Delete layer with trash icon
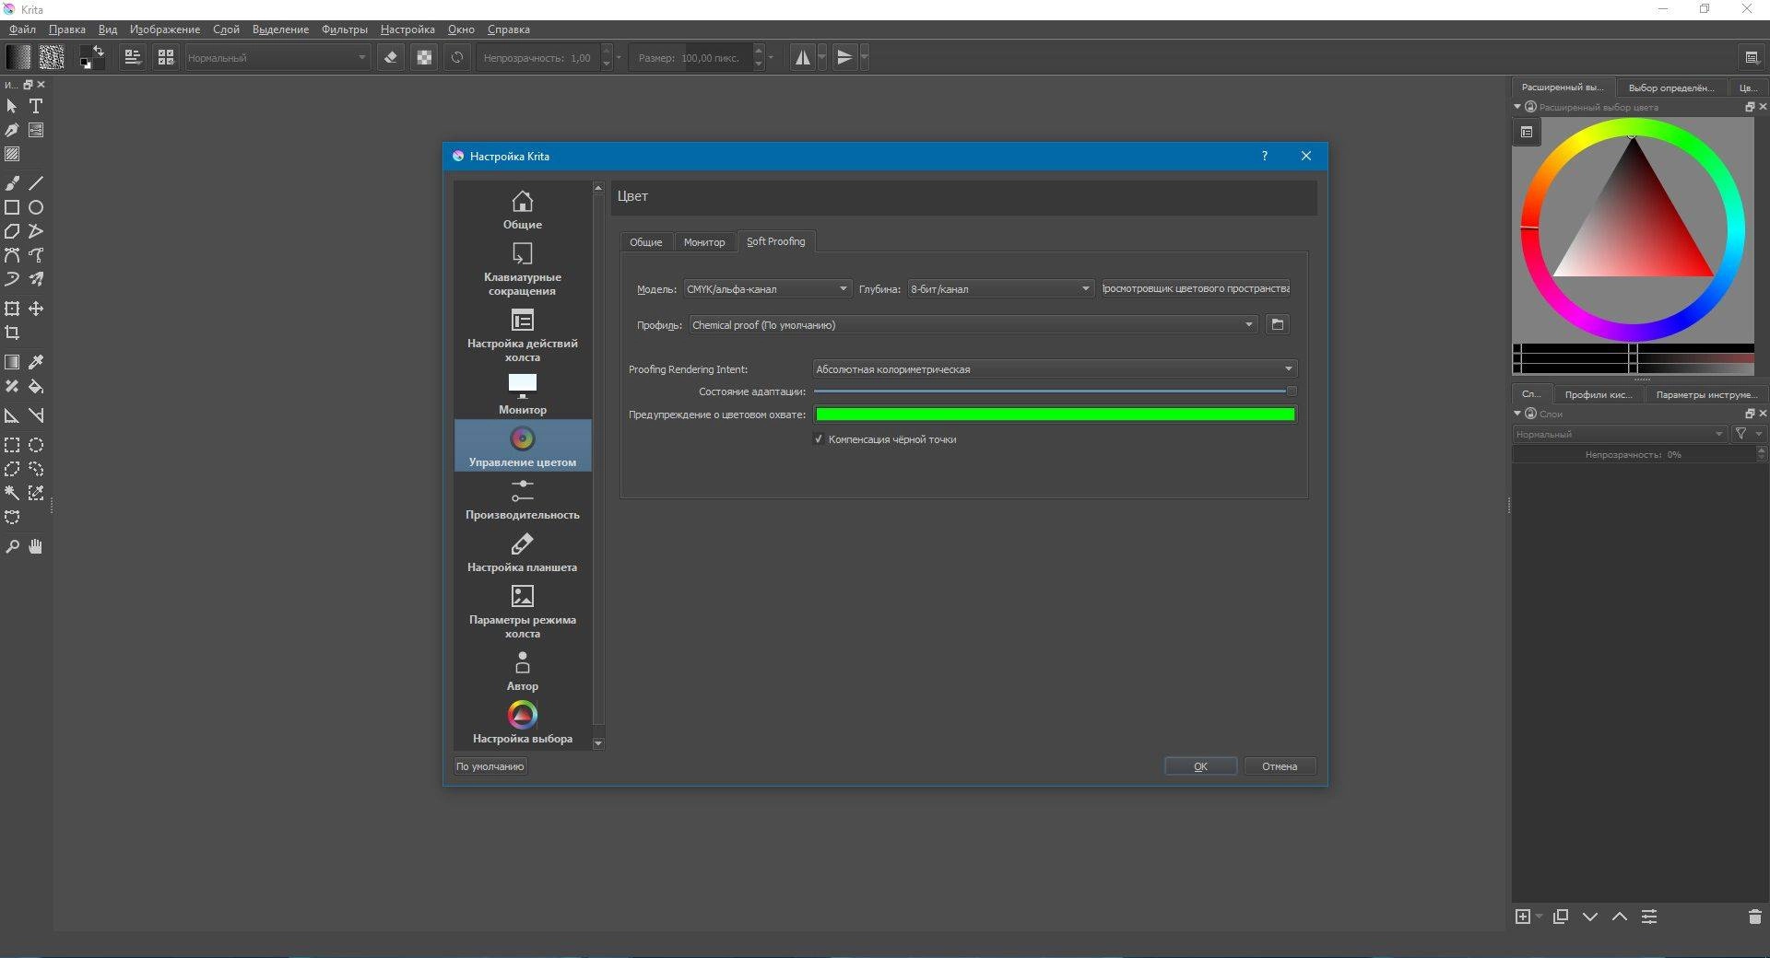This screenshot has height=958, width=1770. click(1754, 917)
